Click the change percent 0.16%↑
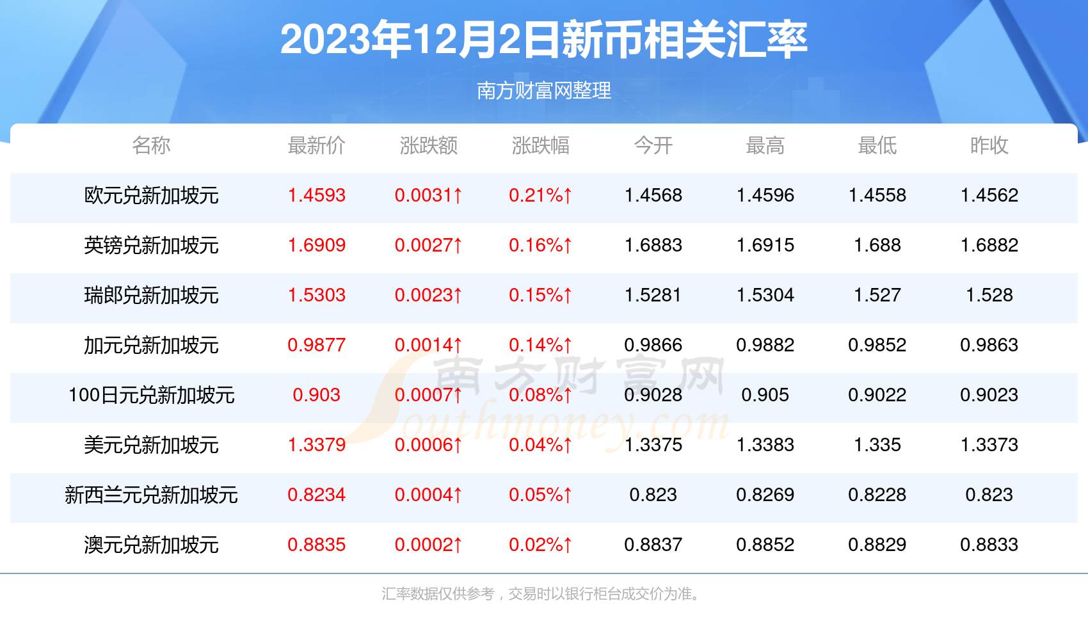Viewport: 1088px width, 640px height. (541, 245)
